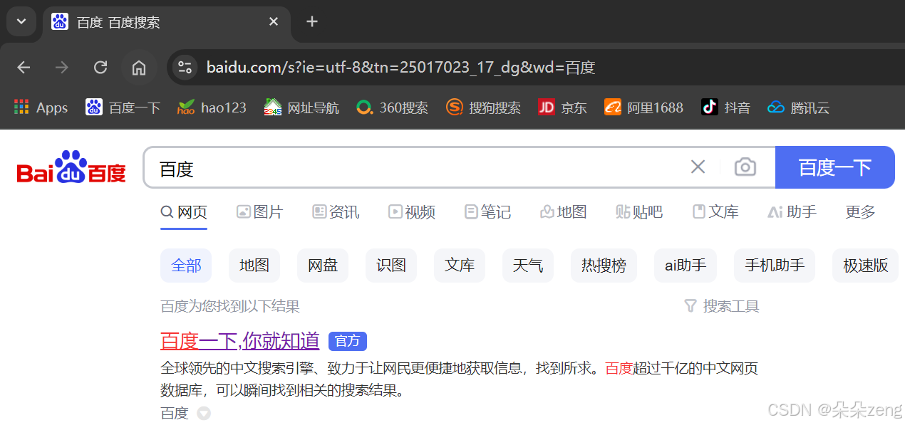Select the 热搜榜 filter chip

[x=604, y=266]
